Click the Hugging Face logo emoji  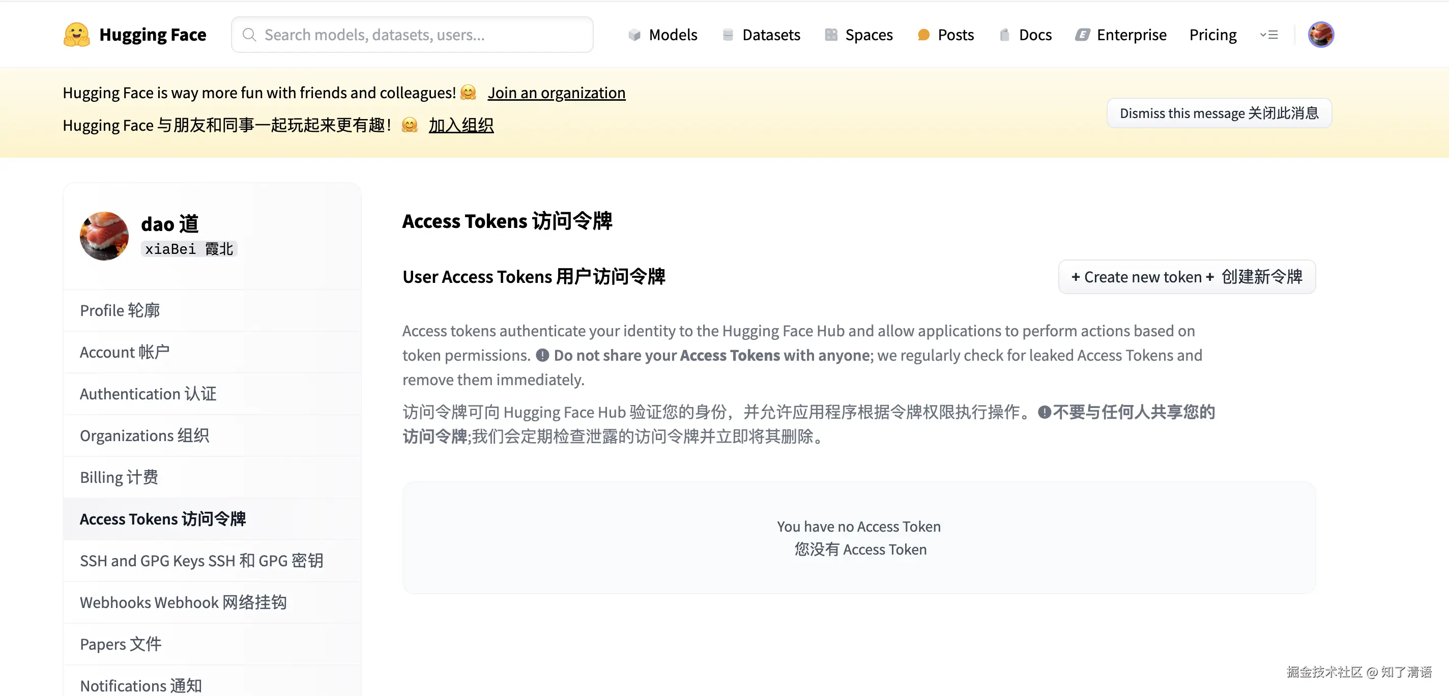pos(76,35)
